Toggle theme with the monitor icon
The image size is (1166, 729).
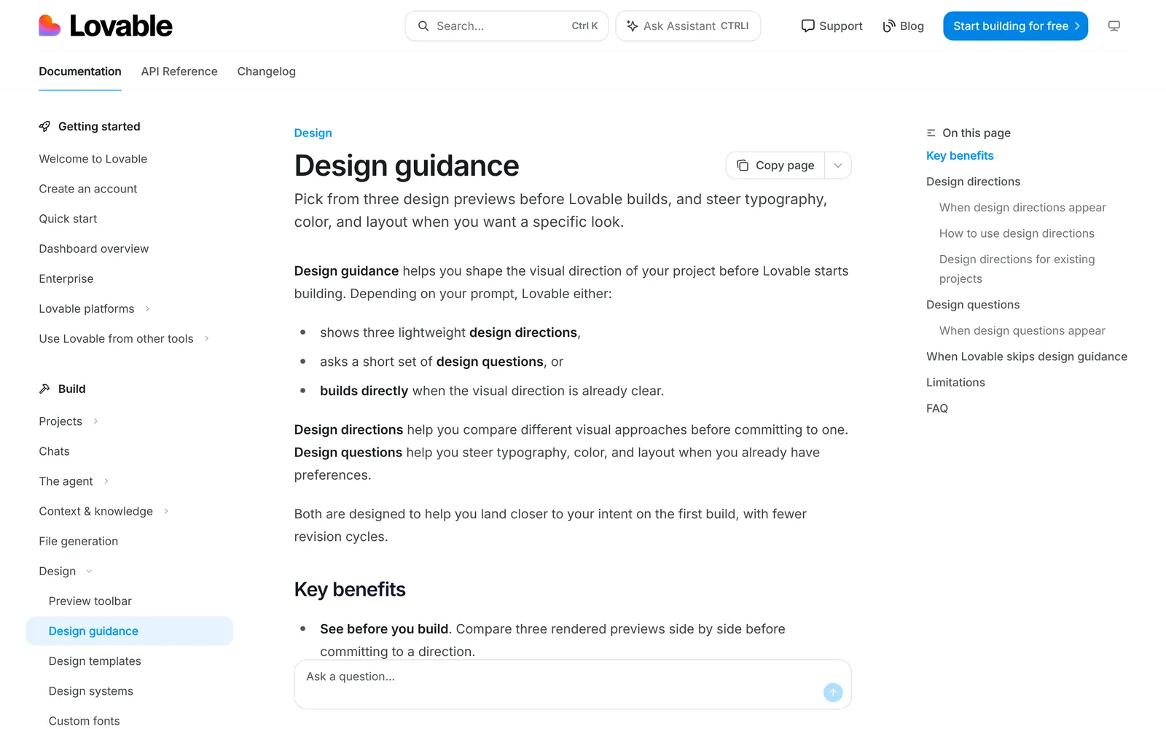1114,26
